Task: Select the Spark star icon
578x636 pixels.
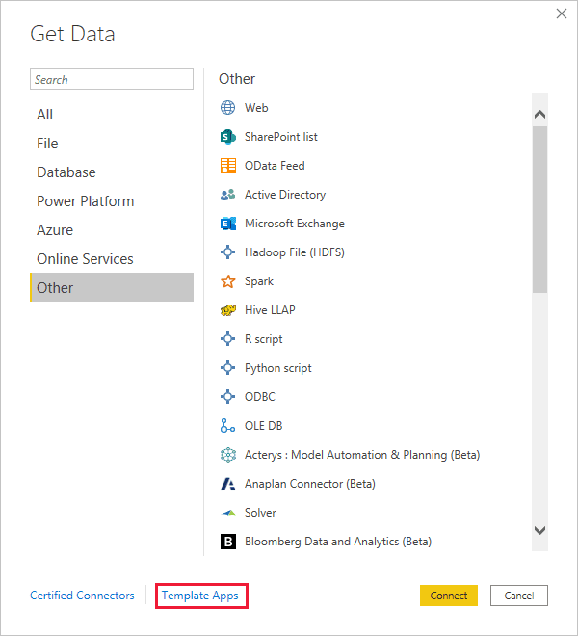Action: (x=228, y=281)
